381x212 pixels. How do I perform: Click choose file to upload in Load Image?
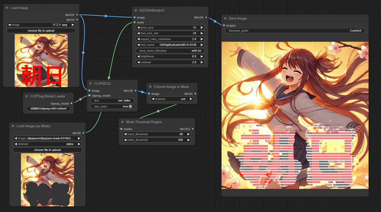tap(41, 31)
